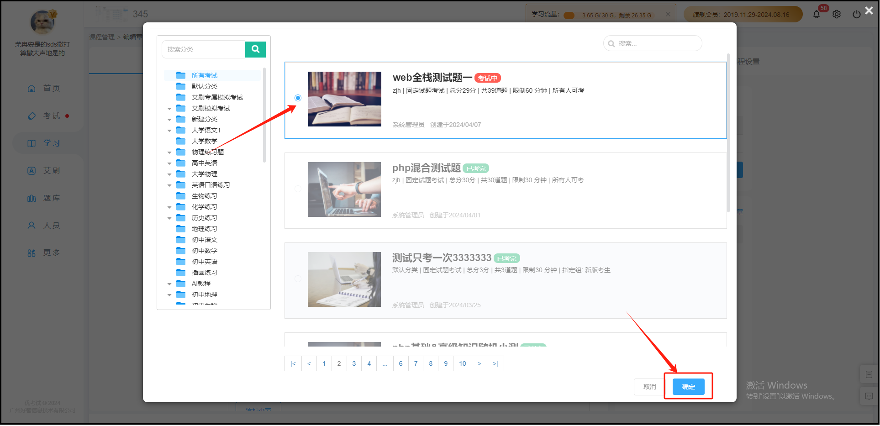This screenshot has width=880, height=426.
Task: Expand the 历史练习 tree node
Action: (x=169, y=218)
